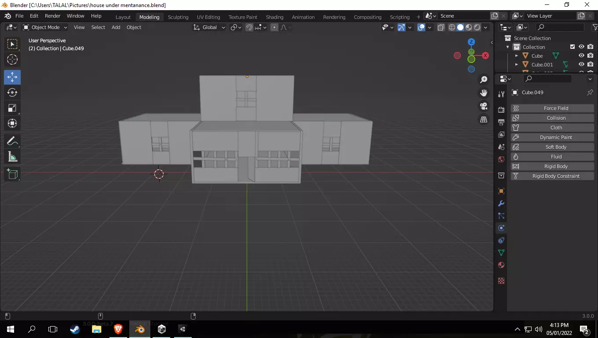Switch to the Sculpting workspace tab
598x338 pixels.
[x=178, y=17]
